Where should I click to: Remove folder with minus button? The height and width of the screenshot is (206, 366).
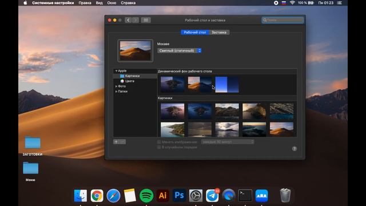coord(123,142)
